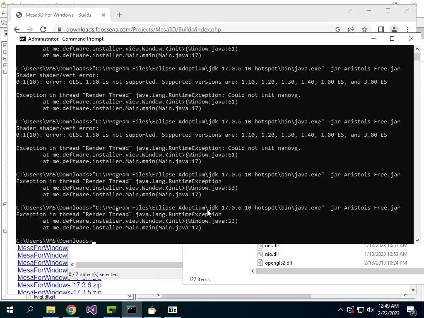Maximize the Command Prompt window

point(392,39)
